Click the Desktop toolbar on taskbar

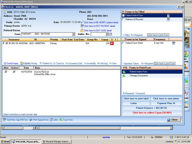[170, 142]
